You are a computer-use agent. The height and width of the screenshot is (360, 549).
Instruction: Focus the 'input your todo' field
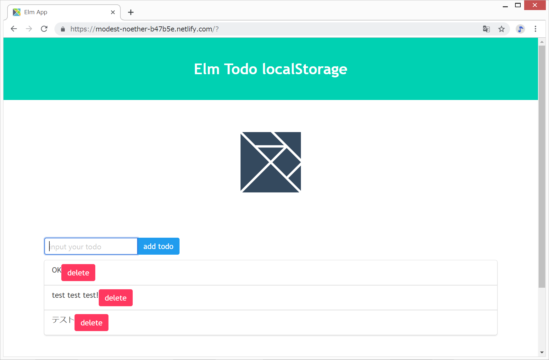[91, 246]
